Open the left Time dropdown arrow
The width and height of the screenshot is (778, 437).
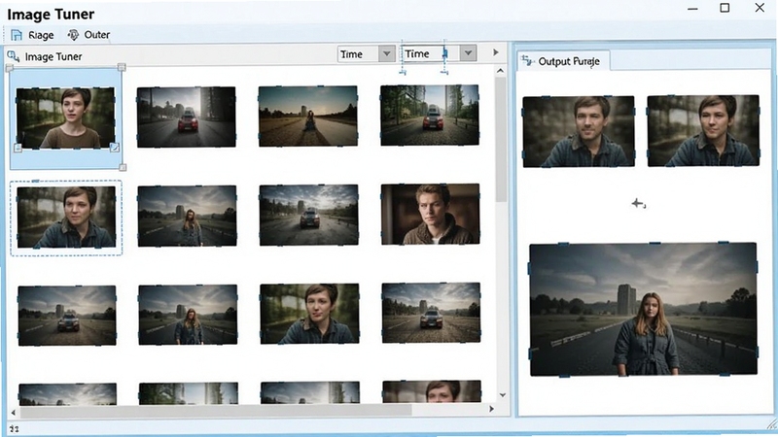(386, 53)
